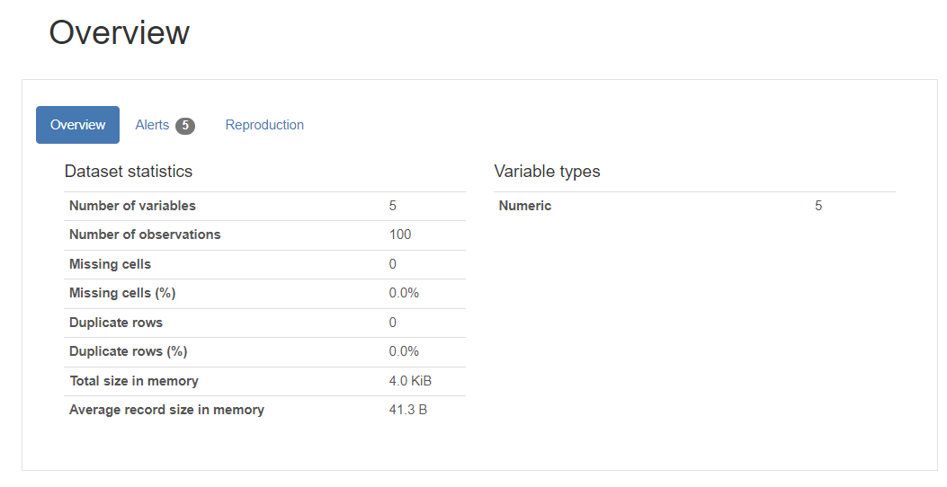Select the Missing cells row label
The image size is (947, 487).
110,264
